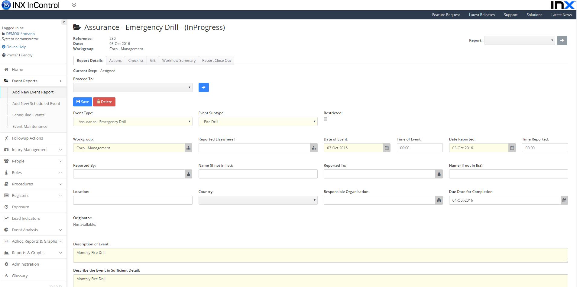Delete the event report

coord(104,102)
